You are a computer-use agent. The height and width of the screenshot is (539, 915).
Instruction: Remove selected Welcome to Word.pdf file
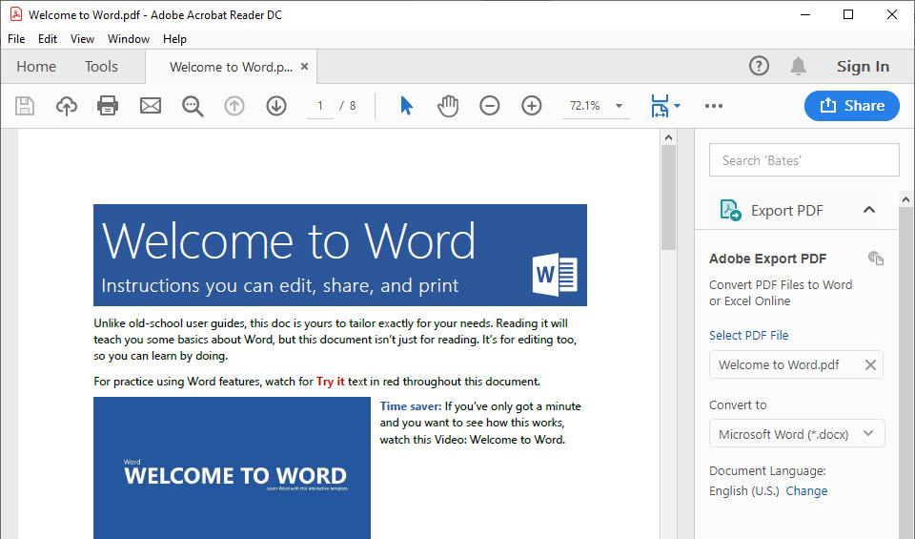(x=870, y=365)
